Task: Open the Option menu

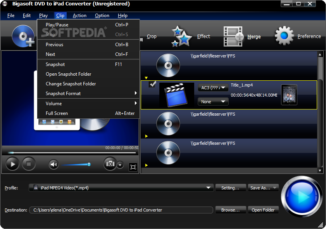Action: coord(102,16)
